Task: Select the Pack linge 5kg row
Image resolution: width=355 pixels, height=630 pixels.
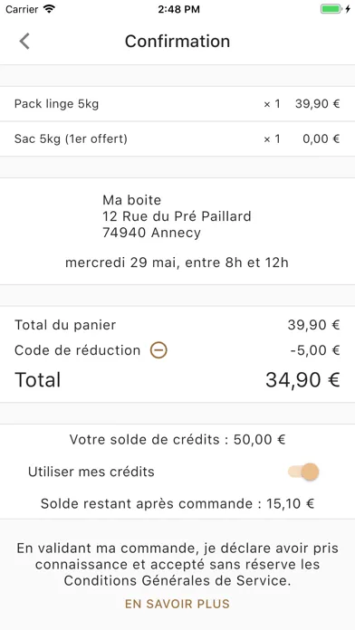Action: [x=177, y=104]
